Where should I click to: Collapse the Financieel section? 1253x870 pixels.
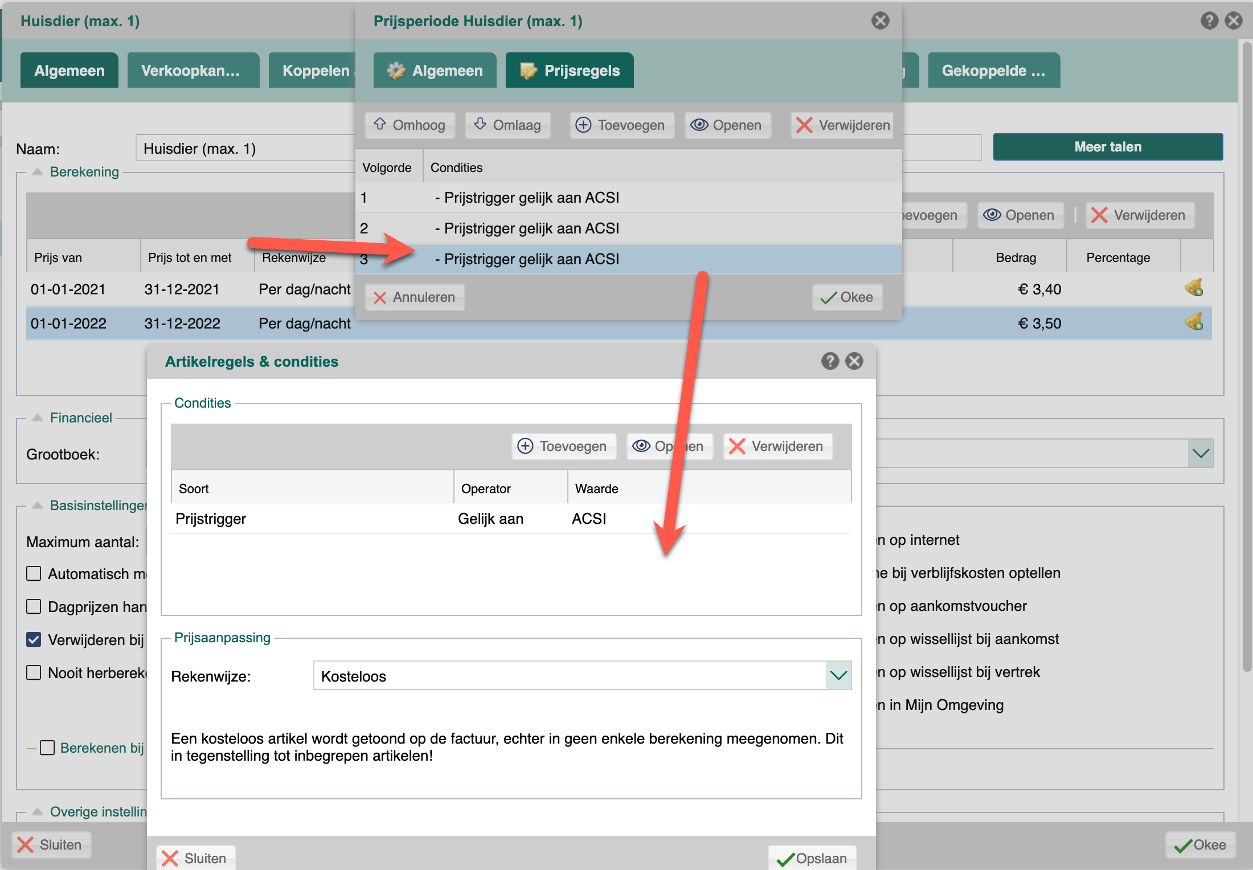[x=38, y=418]
